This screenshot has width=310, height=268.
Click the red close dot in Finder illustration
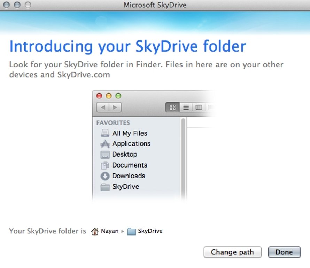tap(99, 96)
